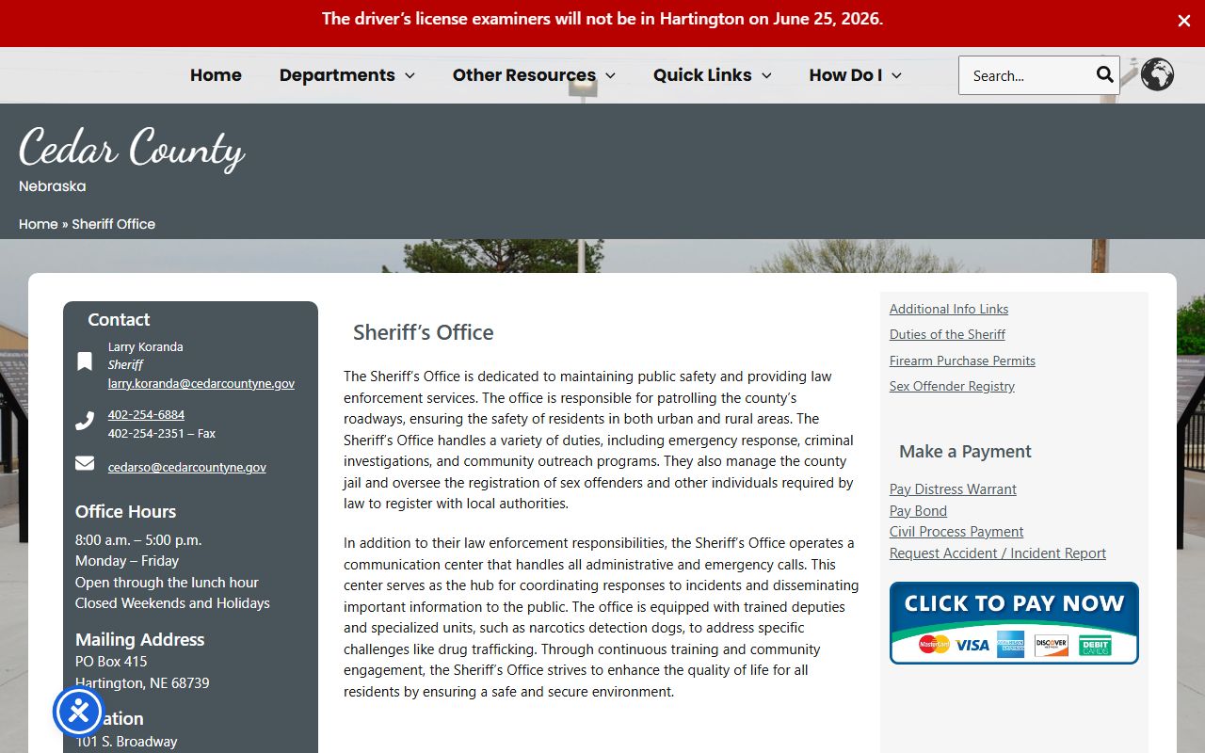This screenshot has width=1205, height=753.
Task: Expand How Do I dropdown chevron
Action: pos(896,76)
